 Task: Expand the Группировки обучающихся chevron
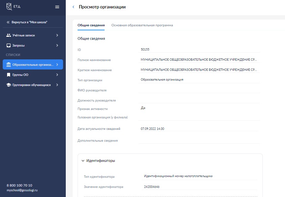tap(57, 85)
